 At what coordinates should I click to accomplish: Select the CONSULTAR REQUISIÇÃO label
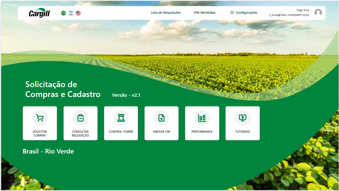[x=80, y=133]
